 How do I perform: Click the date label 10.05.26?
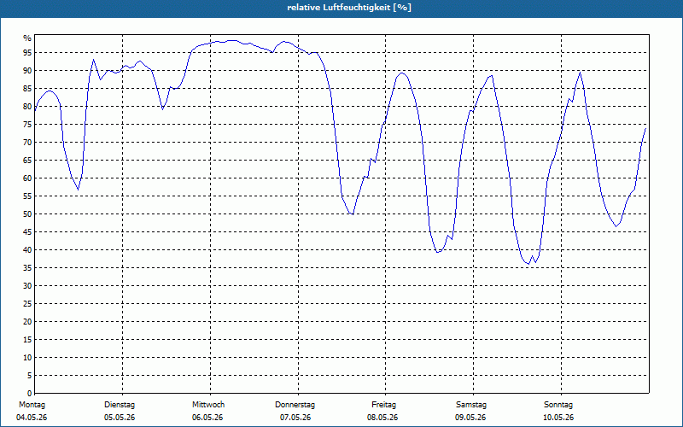558,418
